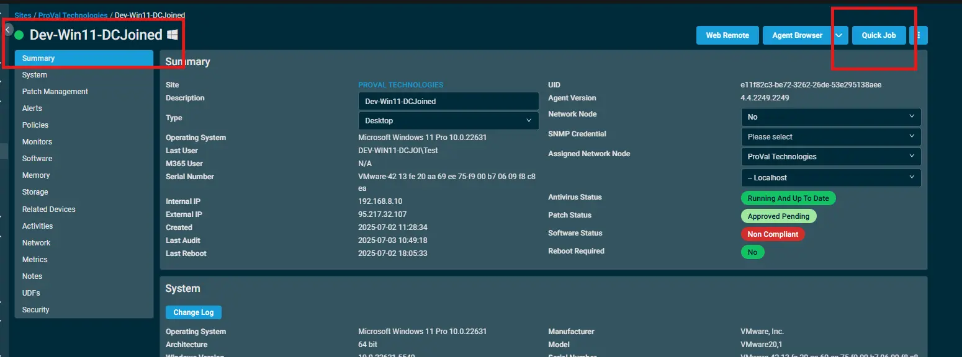
Task: Open the Storage section
Action: point(84,192)
